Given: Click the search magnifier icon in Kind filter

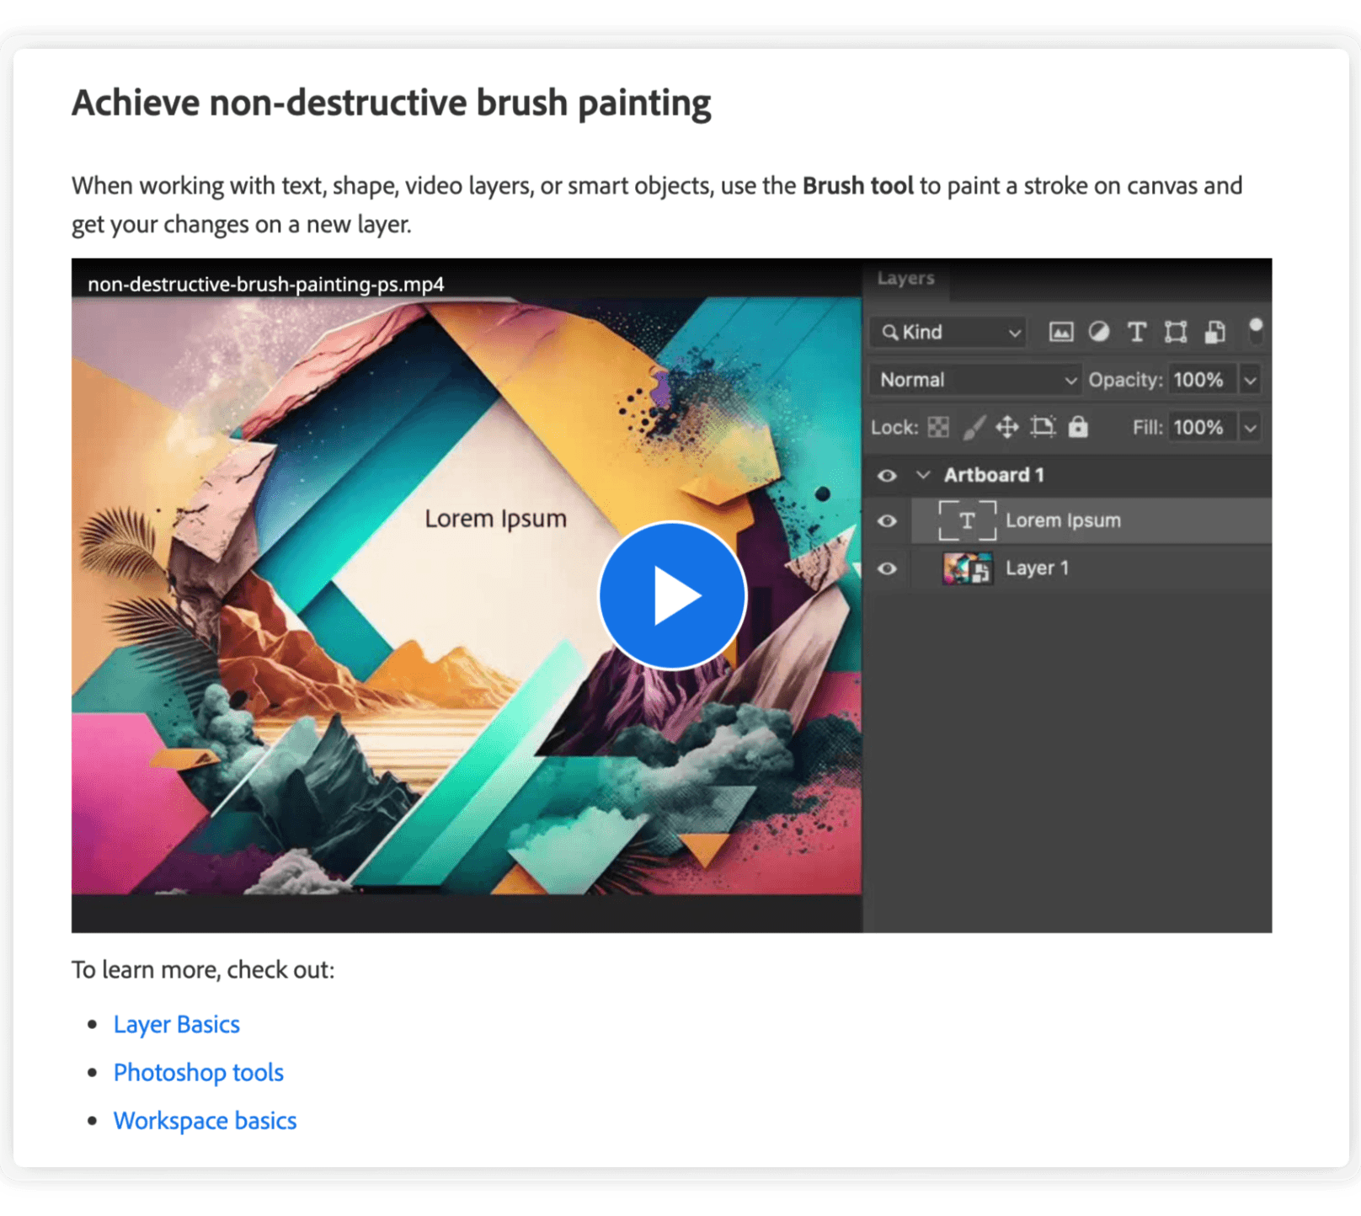Looking at the screenshot, I should point(889,333).
